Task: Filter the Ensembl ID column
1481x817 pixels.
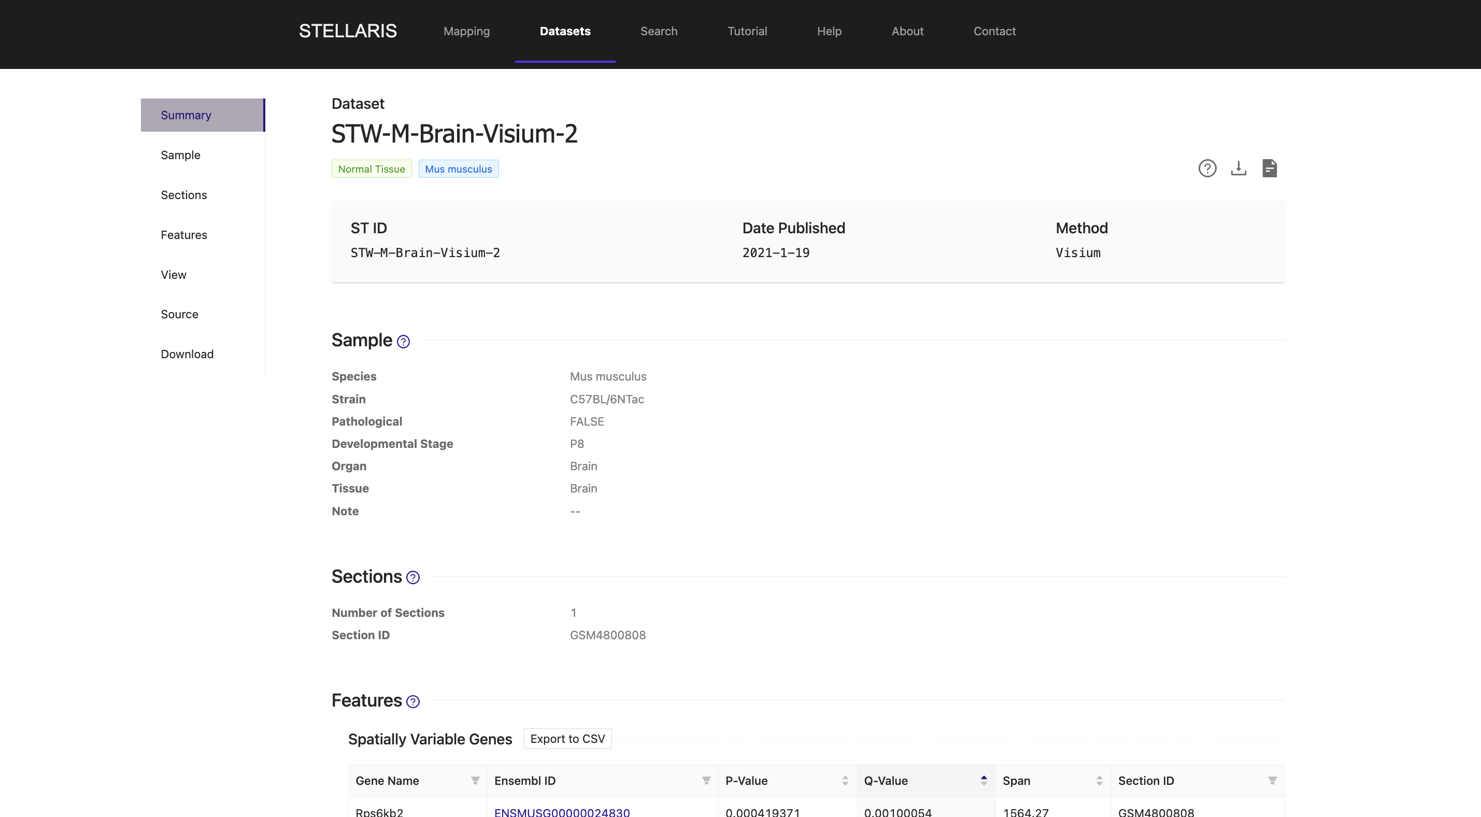Action: coord(706,781)
